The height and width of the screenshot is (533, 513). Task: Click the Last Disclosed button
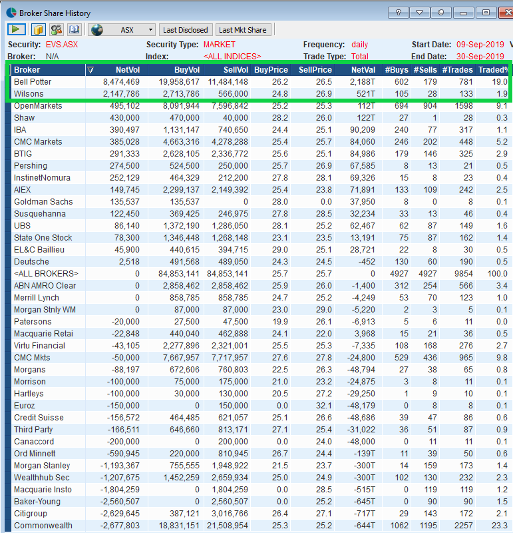coord(186,30)
